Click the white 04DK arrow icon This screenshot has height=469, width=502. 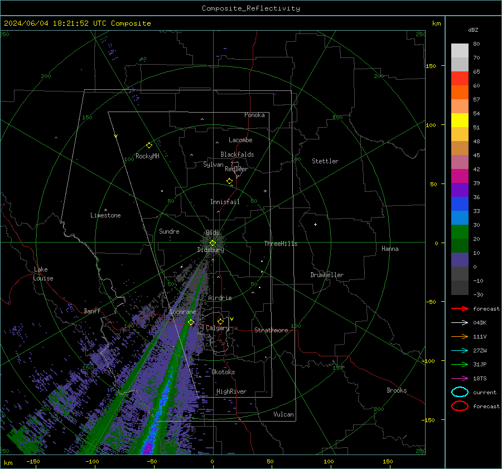pos(460,322)
